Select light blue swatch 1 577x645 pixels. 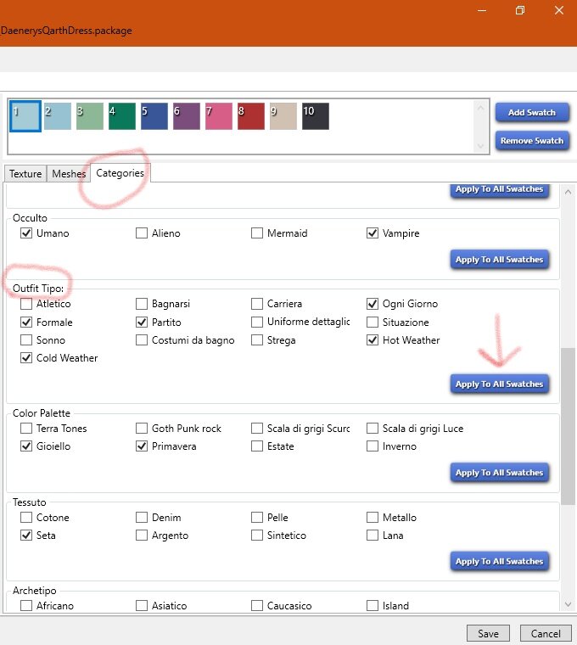click(25, 116)
